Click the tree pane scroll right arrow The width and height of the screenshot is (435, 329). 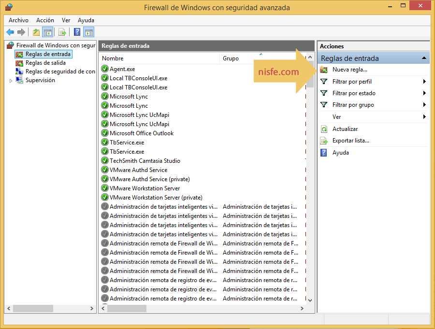pyautogui.click(x=91, y=309)
